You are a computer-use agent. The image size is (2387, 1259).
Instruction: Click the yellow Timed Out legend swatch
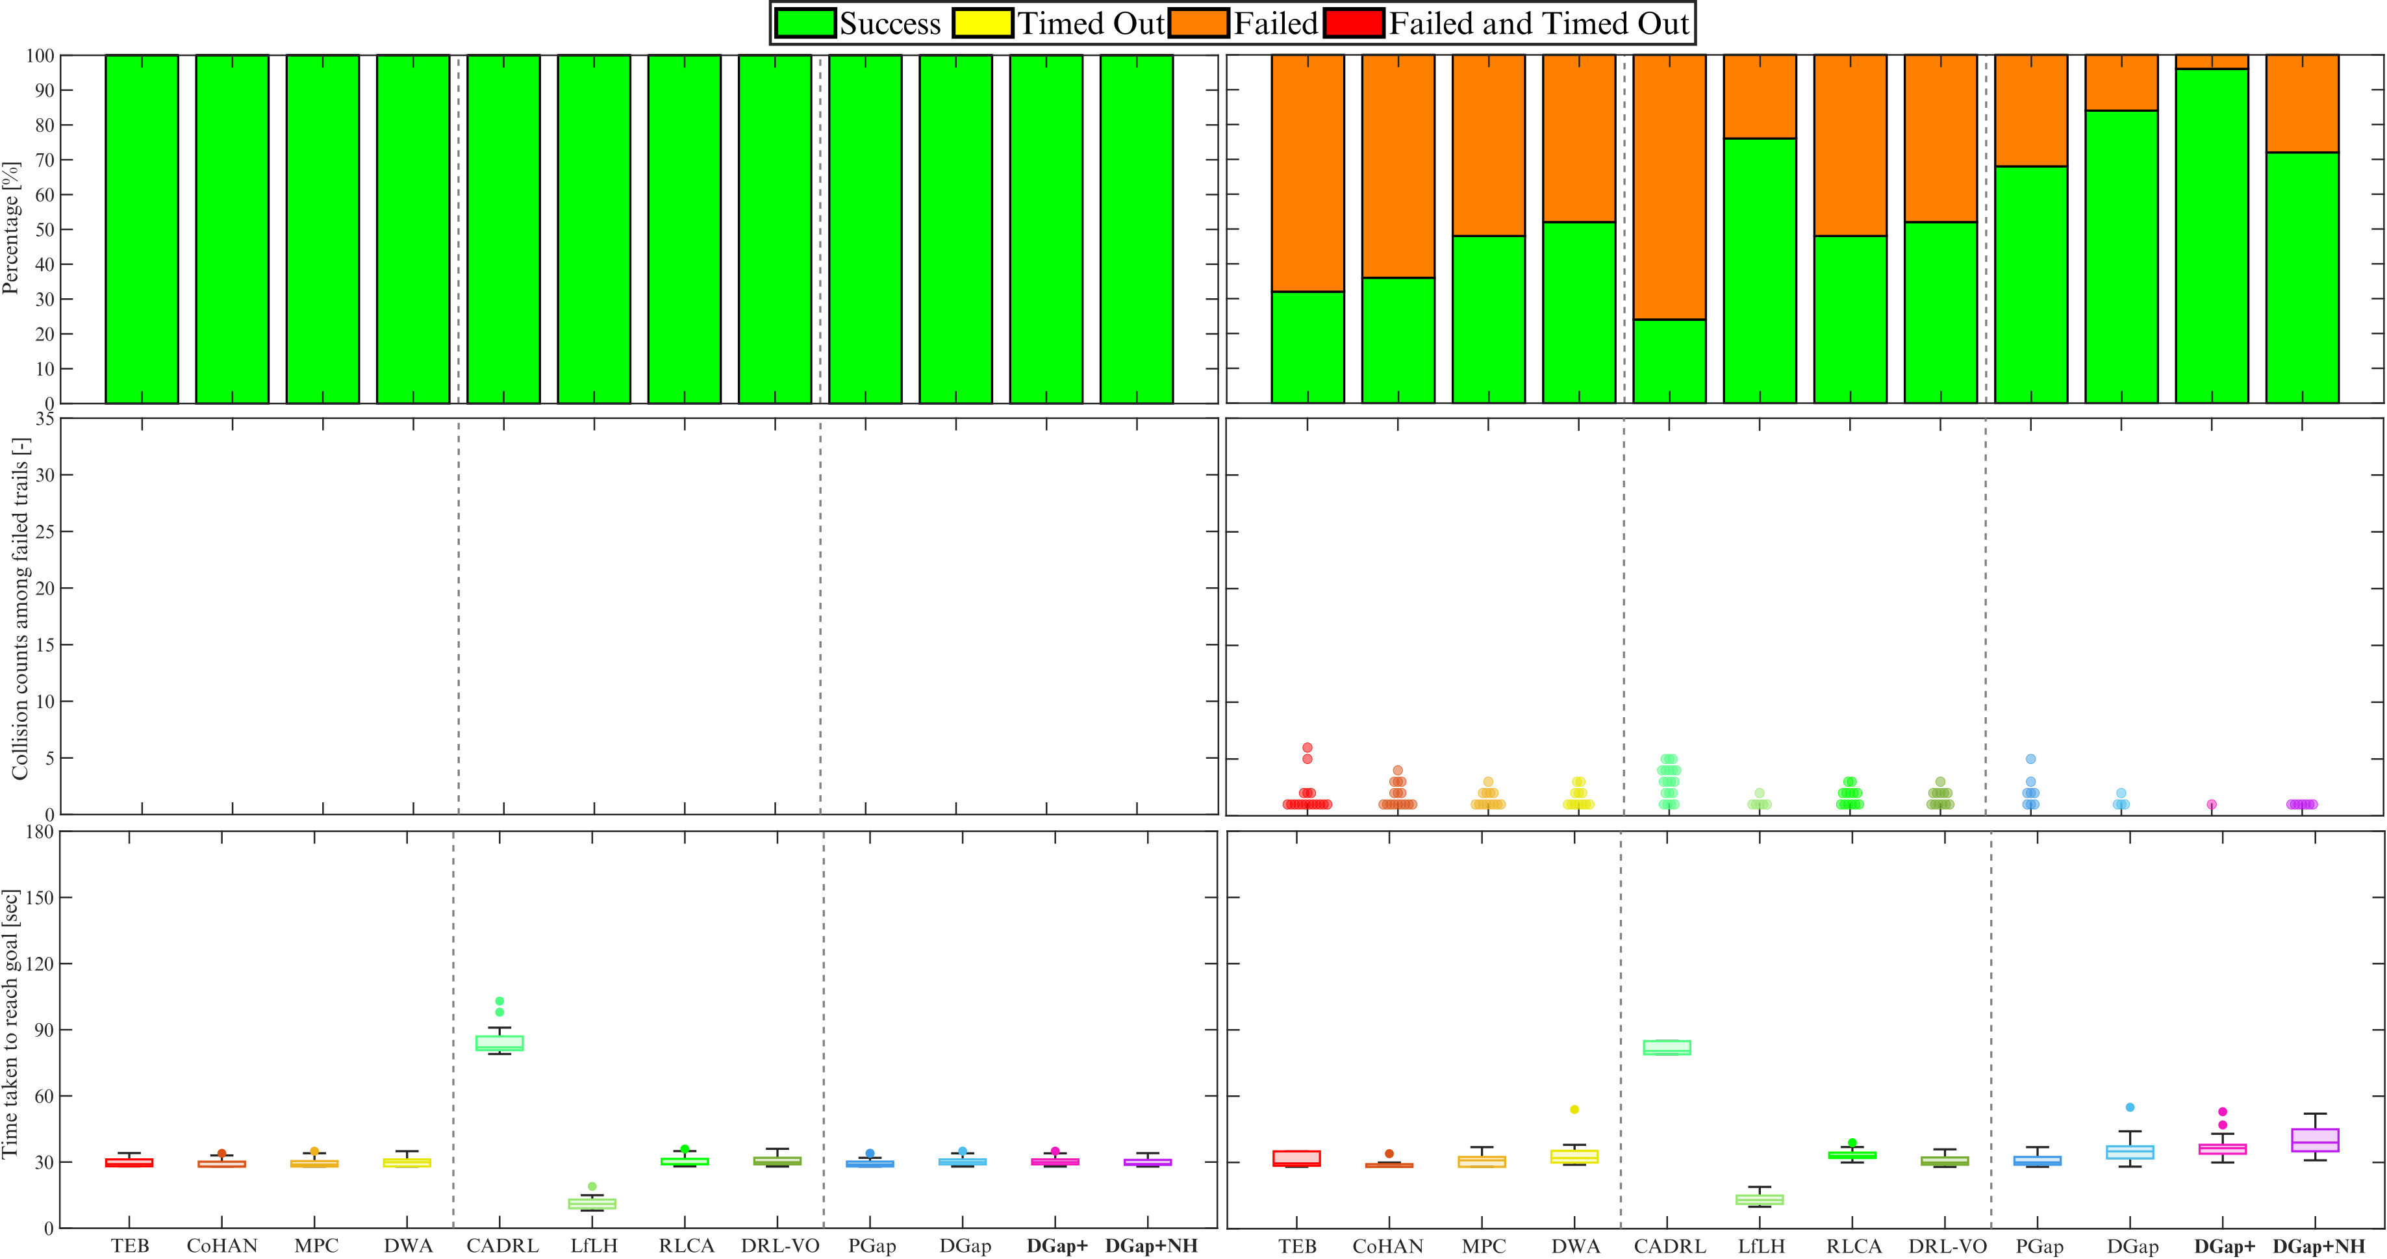pos(982,23)
